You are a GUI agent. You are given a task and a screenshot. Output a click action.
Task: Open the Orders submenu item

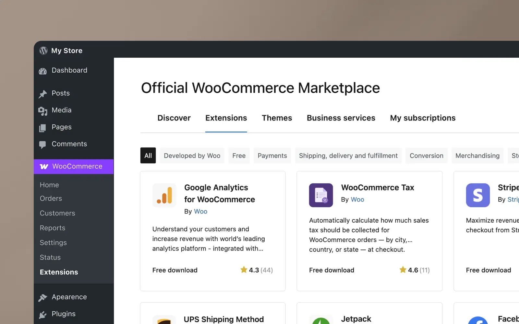click(51, 198)
